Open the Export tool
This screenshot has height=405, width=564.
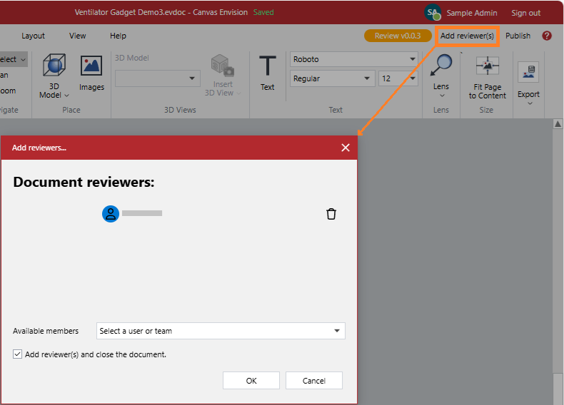528,72
